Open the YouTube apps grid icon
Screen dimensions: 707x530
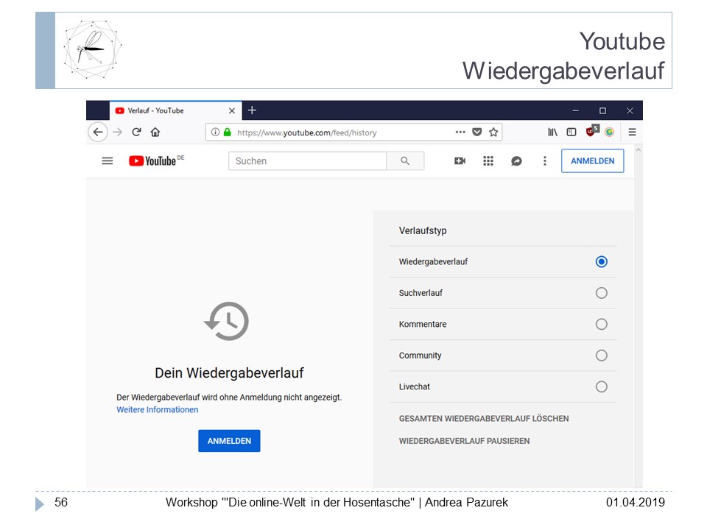tap(488, 161)
